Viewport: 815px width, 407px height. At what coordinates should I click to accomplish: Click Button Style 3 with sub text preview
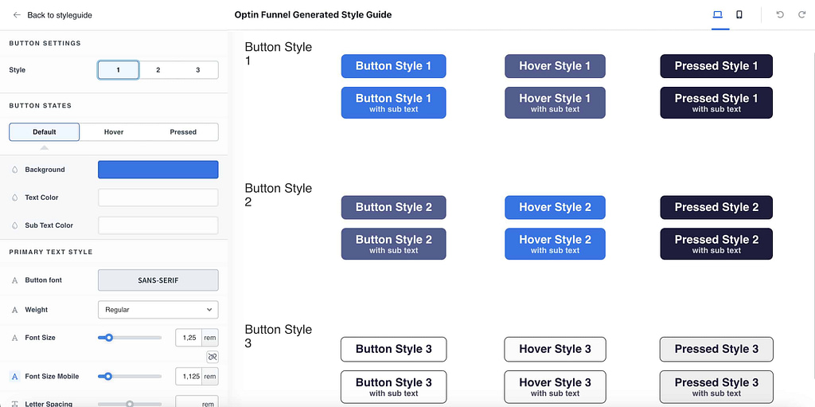393,387
